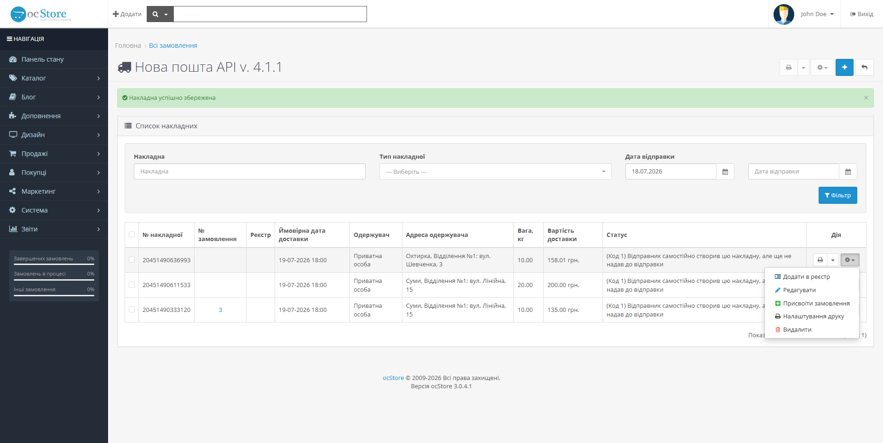Image resolution: width=883 pixels, height=443 pixels.
Task: Choose Додати в реєстр from menu
Action: pos(812,277)
